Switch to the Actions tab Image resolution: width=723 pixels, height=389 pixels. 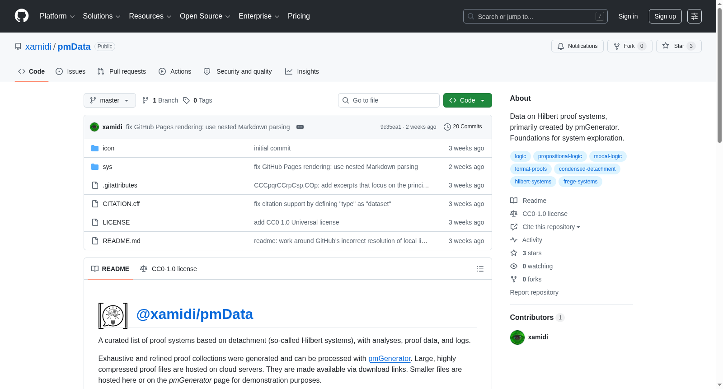pyautogui.click(x=175, y=71)
